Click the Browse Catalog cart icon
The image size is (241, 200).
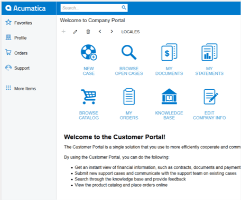pyautogui.click(x=89, y=97)
